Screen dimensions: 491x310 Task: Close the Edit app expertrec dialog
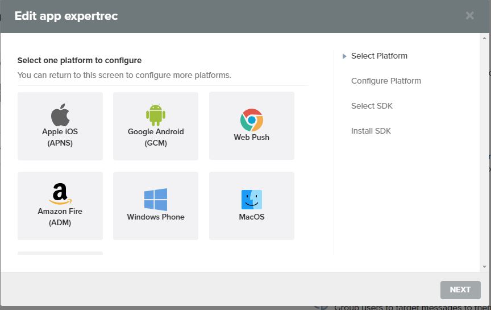click(x=469, y=16)
